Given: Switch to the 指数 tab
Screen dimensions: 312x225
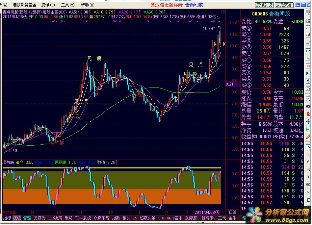Looking at the screenshot, I should (116, 218).
